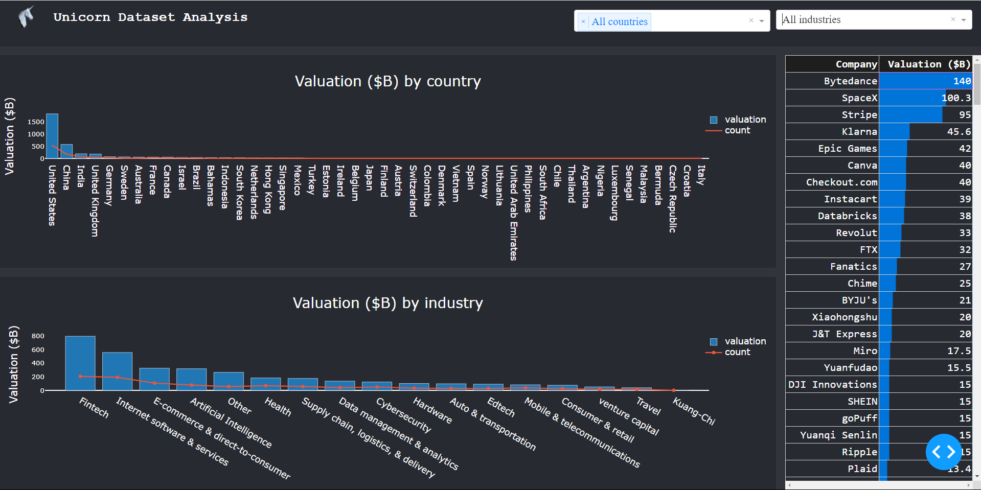981x490 pixels.
Task: Click the table's vertical scrollbar thumb
Action: tap(977, 84)
